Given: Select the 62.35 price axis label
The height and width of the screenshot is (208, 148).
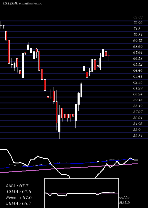Looking at the screenshot, I should [138, 82].
